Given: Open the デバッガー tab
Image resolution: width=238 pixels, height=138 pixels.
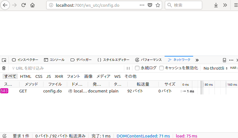Looking at the screenshot, I should tap(81, 60).
